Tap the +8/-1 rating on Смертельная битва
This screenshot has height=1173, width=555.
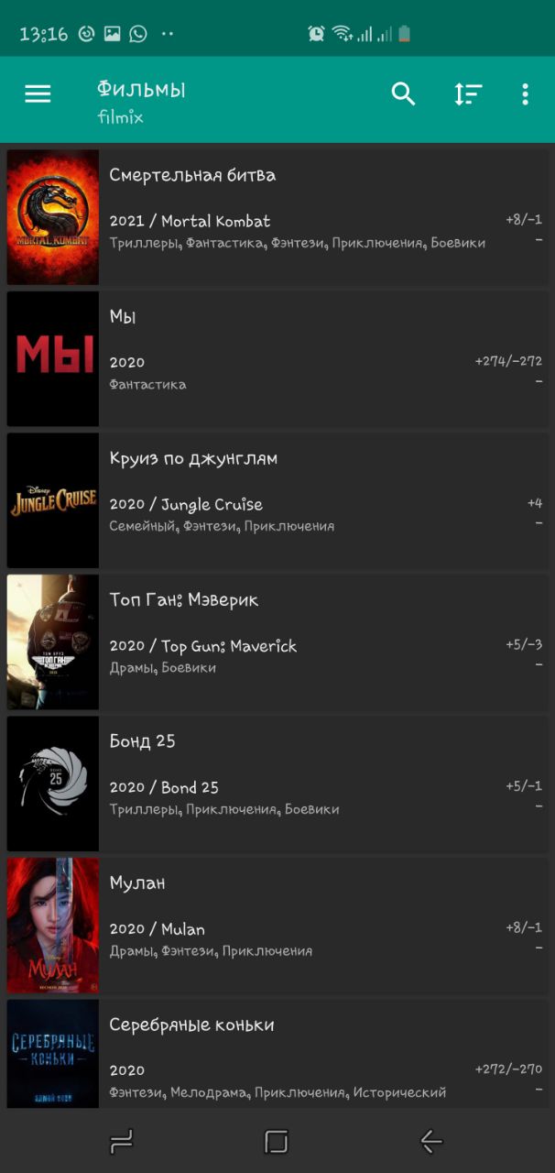tap(524, 220)
